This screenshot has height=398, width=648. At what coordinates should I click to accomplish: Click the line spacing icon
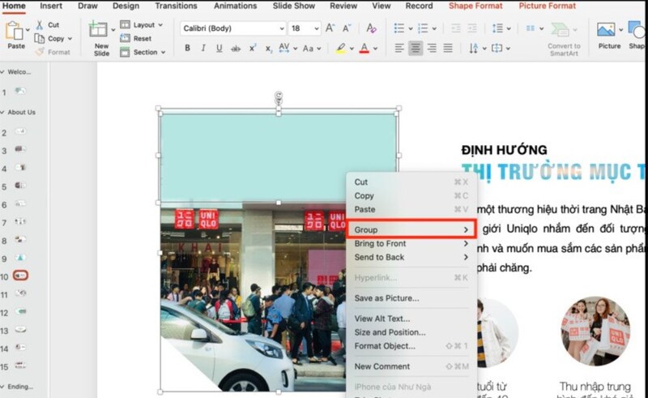click(497, 28)
